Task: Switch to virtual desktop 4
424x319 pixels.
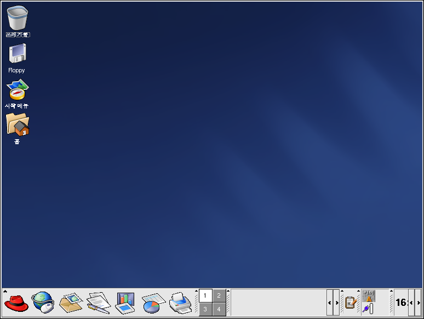Action: (219, 310)
